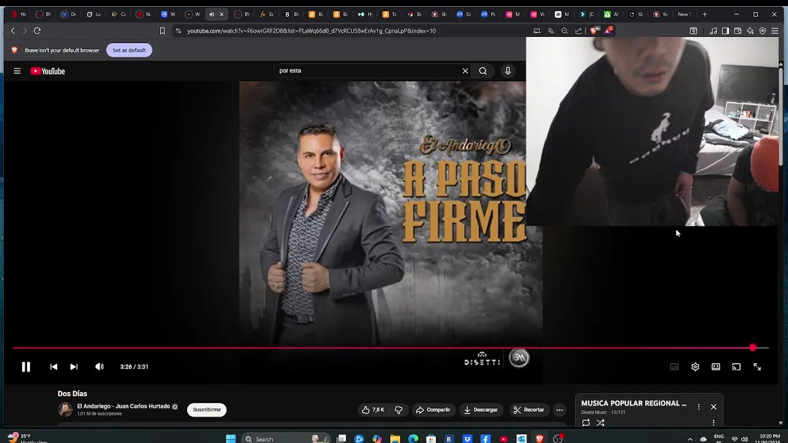Open video settings gear
The image size is (788, 443).
(695, 367)
